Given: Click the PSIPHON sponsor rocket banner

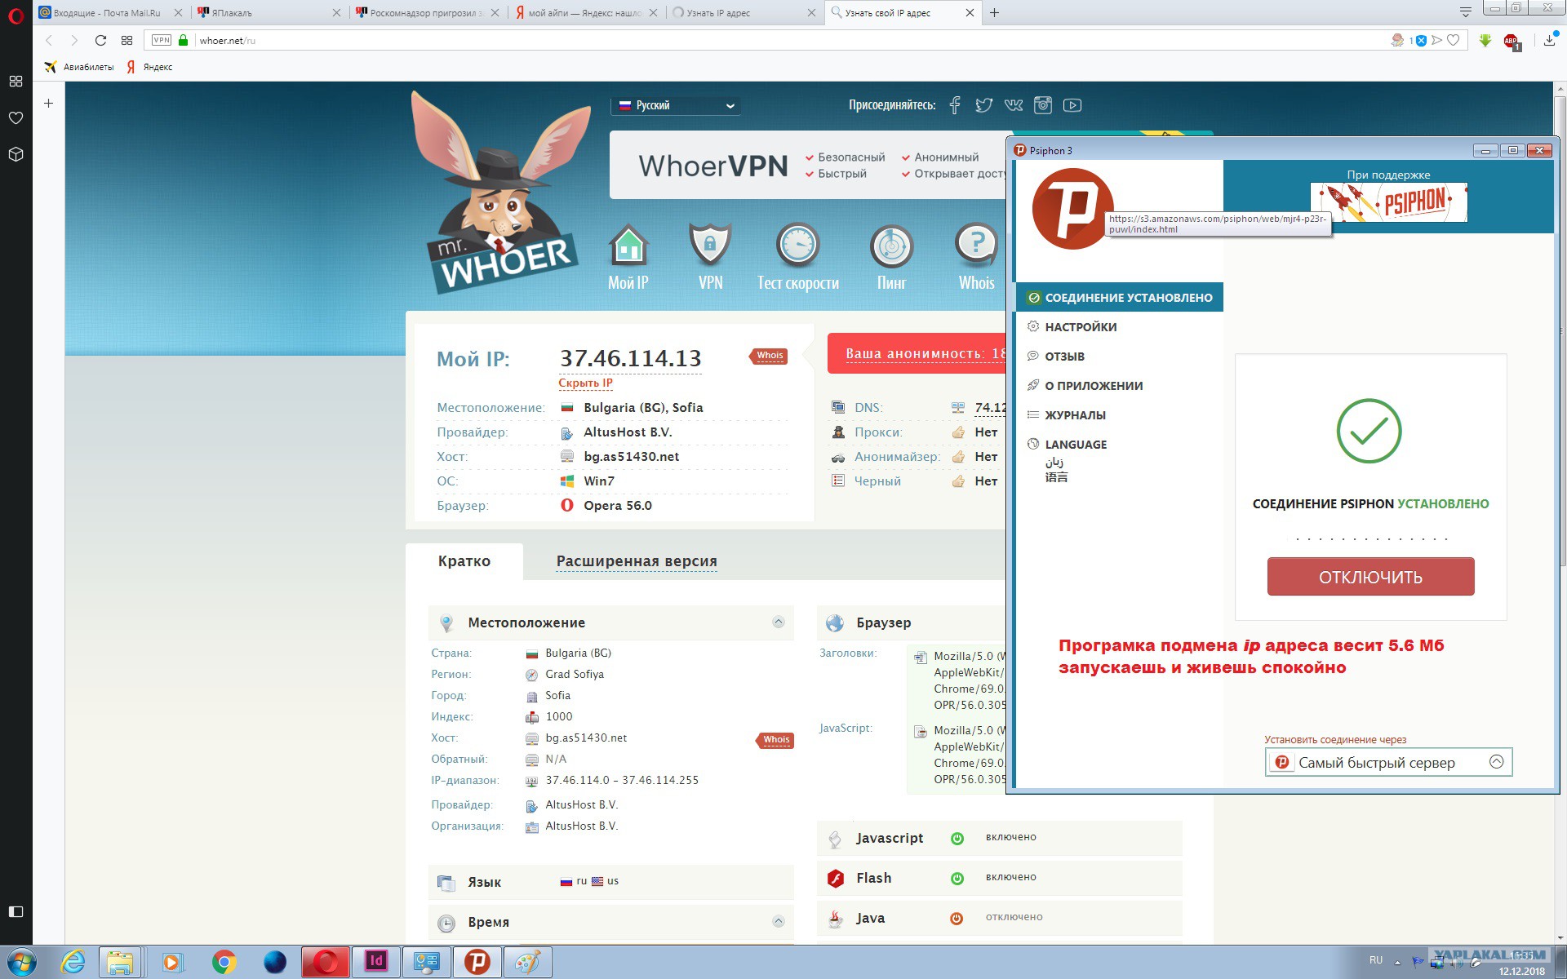Looking at the screenshot, I should point(1388,202).
